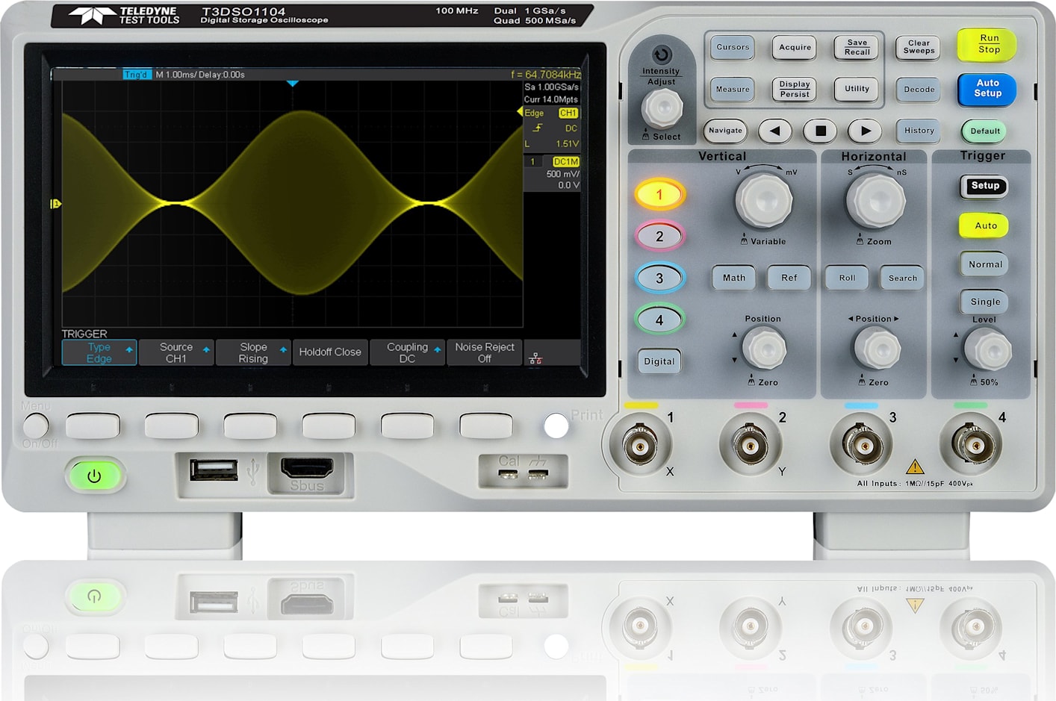Image resolution: width=1056 pixels, height=701 pixels.
Task: Open the Source CH1 softkey menu
Action: (176, 352)
